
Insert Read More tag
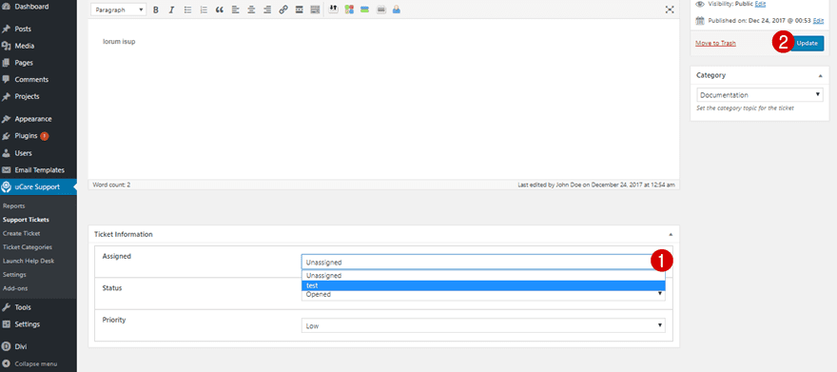tap(300, 10)
